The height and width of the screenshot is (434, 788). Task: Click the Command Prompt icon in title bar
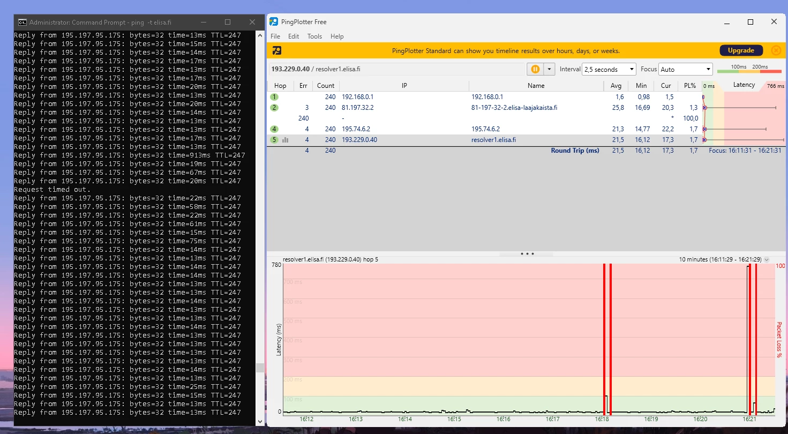[x=22, y=23]
